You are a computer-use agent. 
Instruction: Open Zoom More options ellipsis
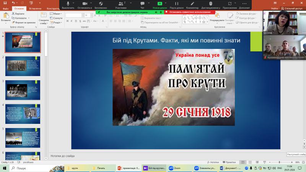[244, 5]
